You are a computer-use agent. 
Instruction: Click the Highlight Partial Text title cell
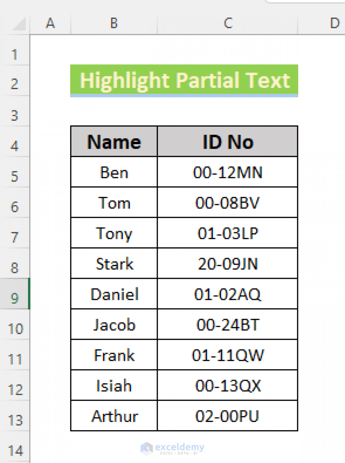coord(184,81)
